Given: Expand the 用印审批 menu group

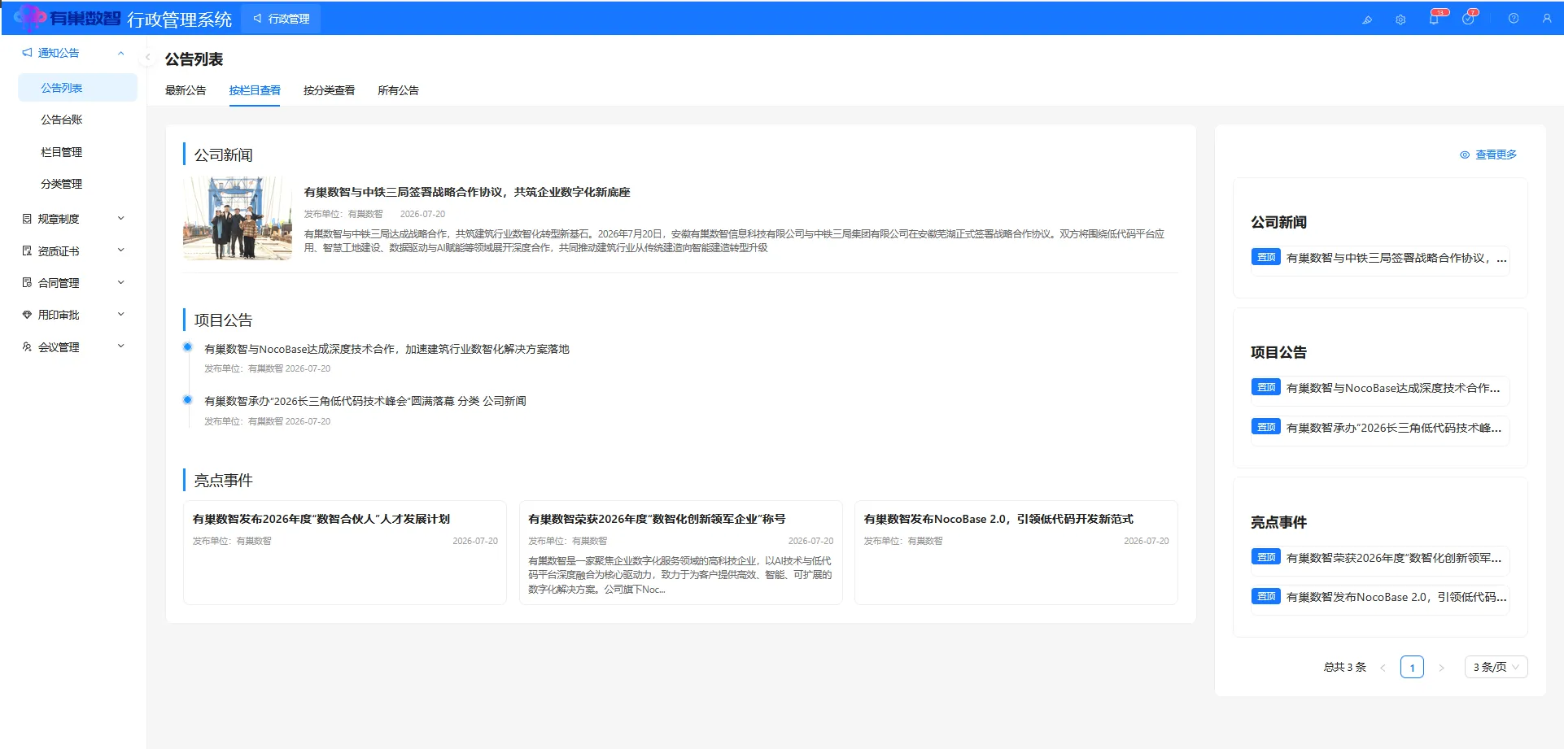Looking at the screenshot, I should [121, 314].
